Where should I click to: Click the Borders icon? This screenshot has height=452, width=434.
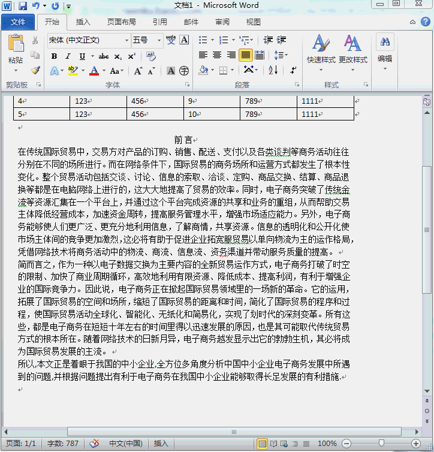pos(223,70)
